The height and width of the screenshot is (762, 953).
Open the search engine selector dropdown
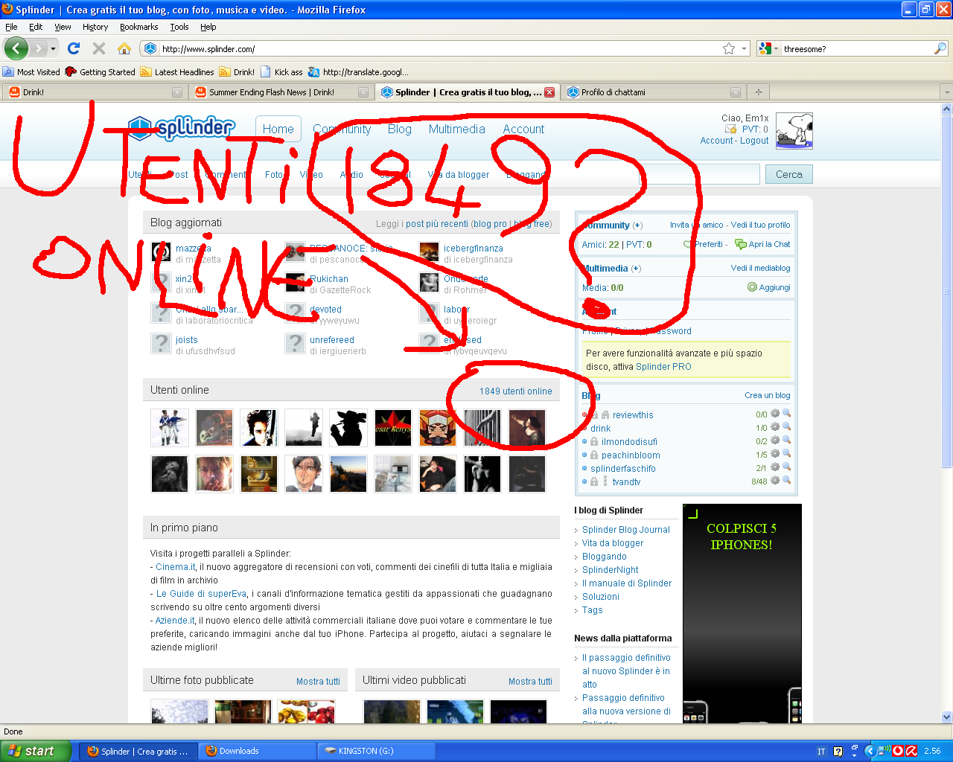(776, 48)
